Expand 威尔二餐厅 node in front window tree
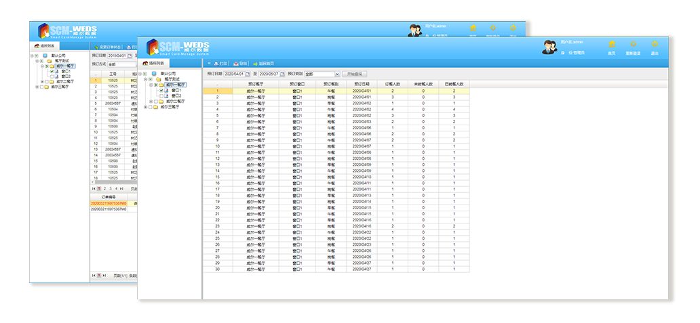 [x=150, y=101]
